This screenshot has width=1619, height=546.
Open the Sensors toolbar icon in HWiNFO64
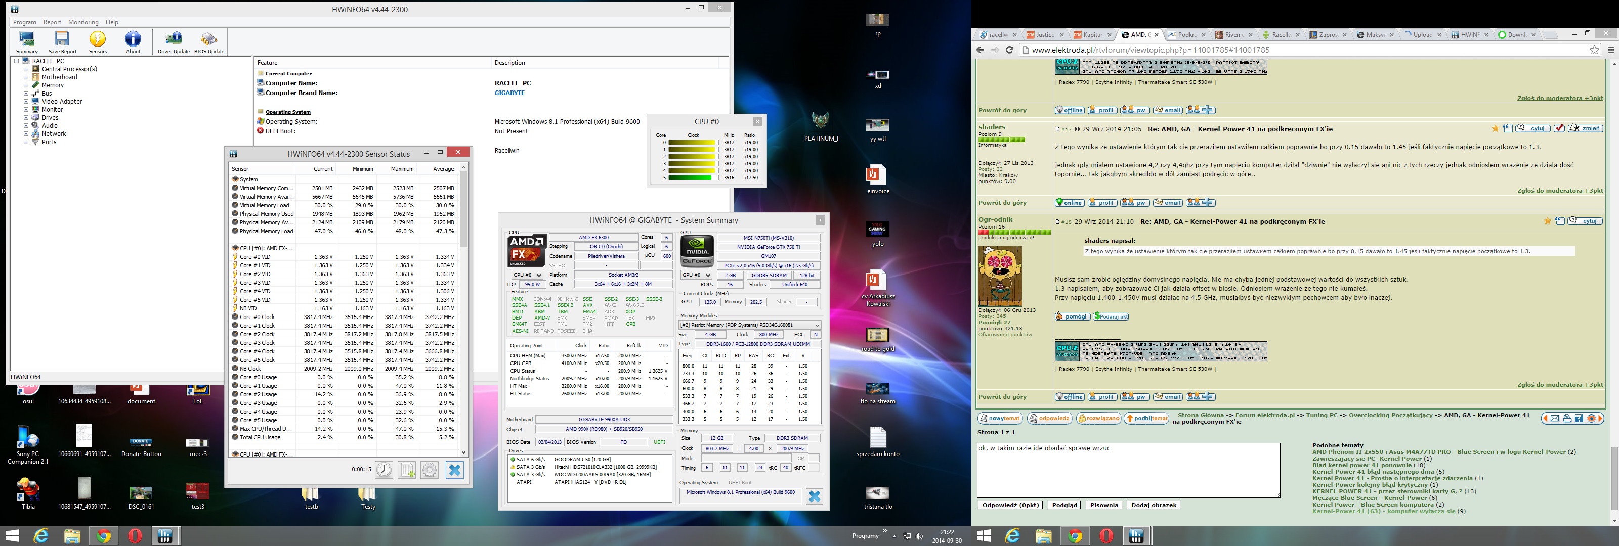tap(98, 41)
